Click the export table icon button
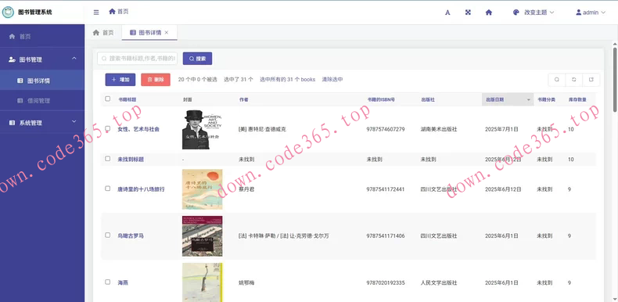Viewport: 618px width, 302px height. pos(591,79)
